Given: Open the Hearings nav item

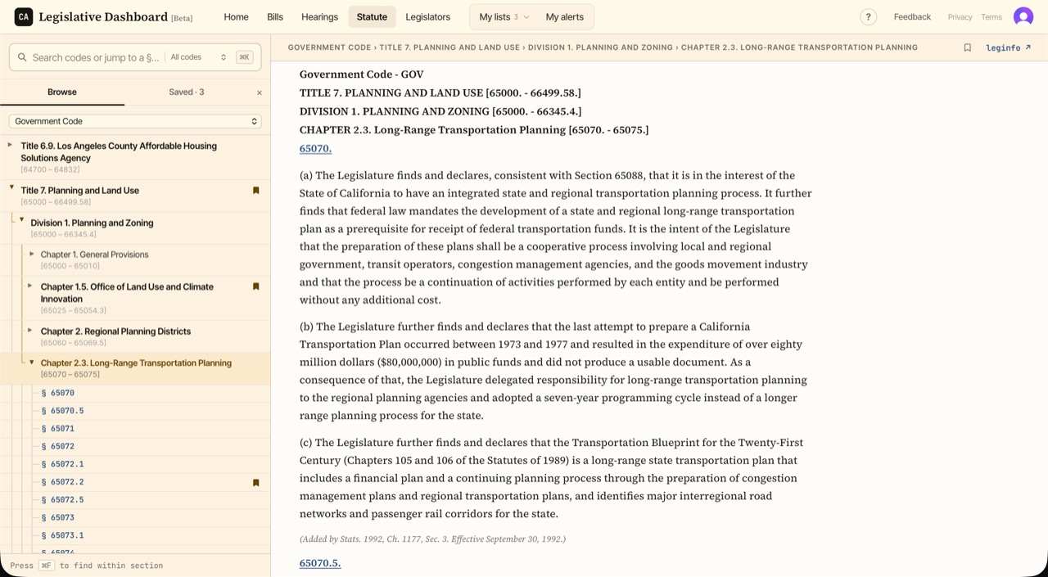Looking at the screenshot, I should click(x=319, y=16).
